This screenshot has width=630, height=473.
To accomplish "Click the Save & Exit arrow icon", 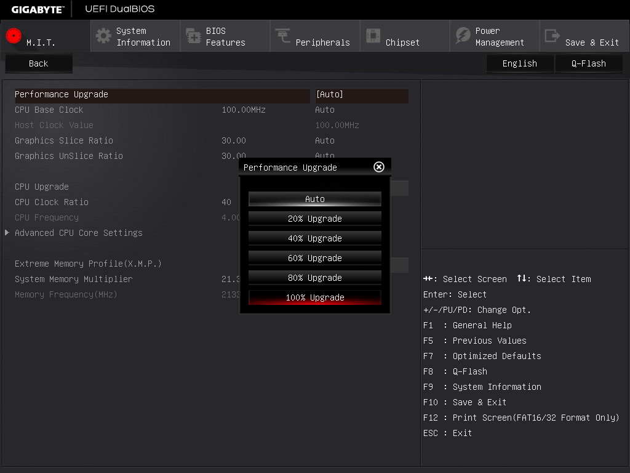I will click(x=552, y=36).
